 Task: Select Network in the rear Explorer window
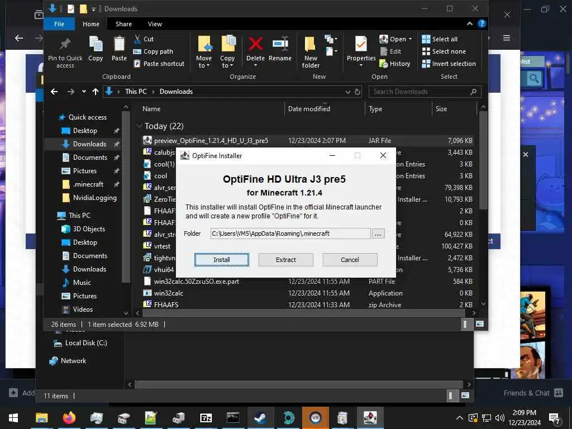(x=73, y=361)
